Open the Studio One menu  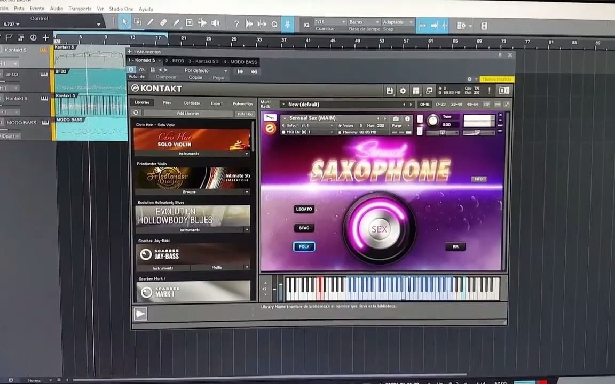[x=121, y=9]
